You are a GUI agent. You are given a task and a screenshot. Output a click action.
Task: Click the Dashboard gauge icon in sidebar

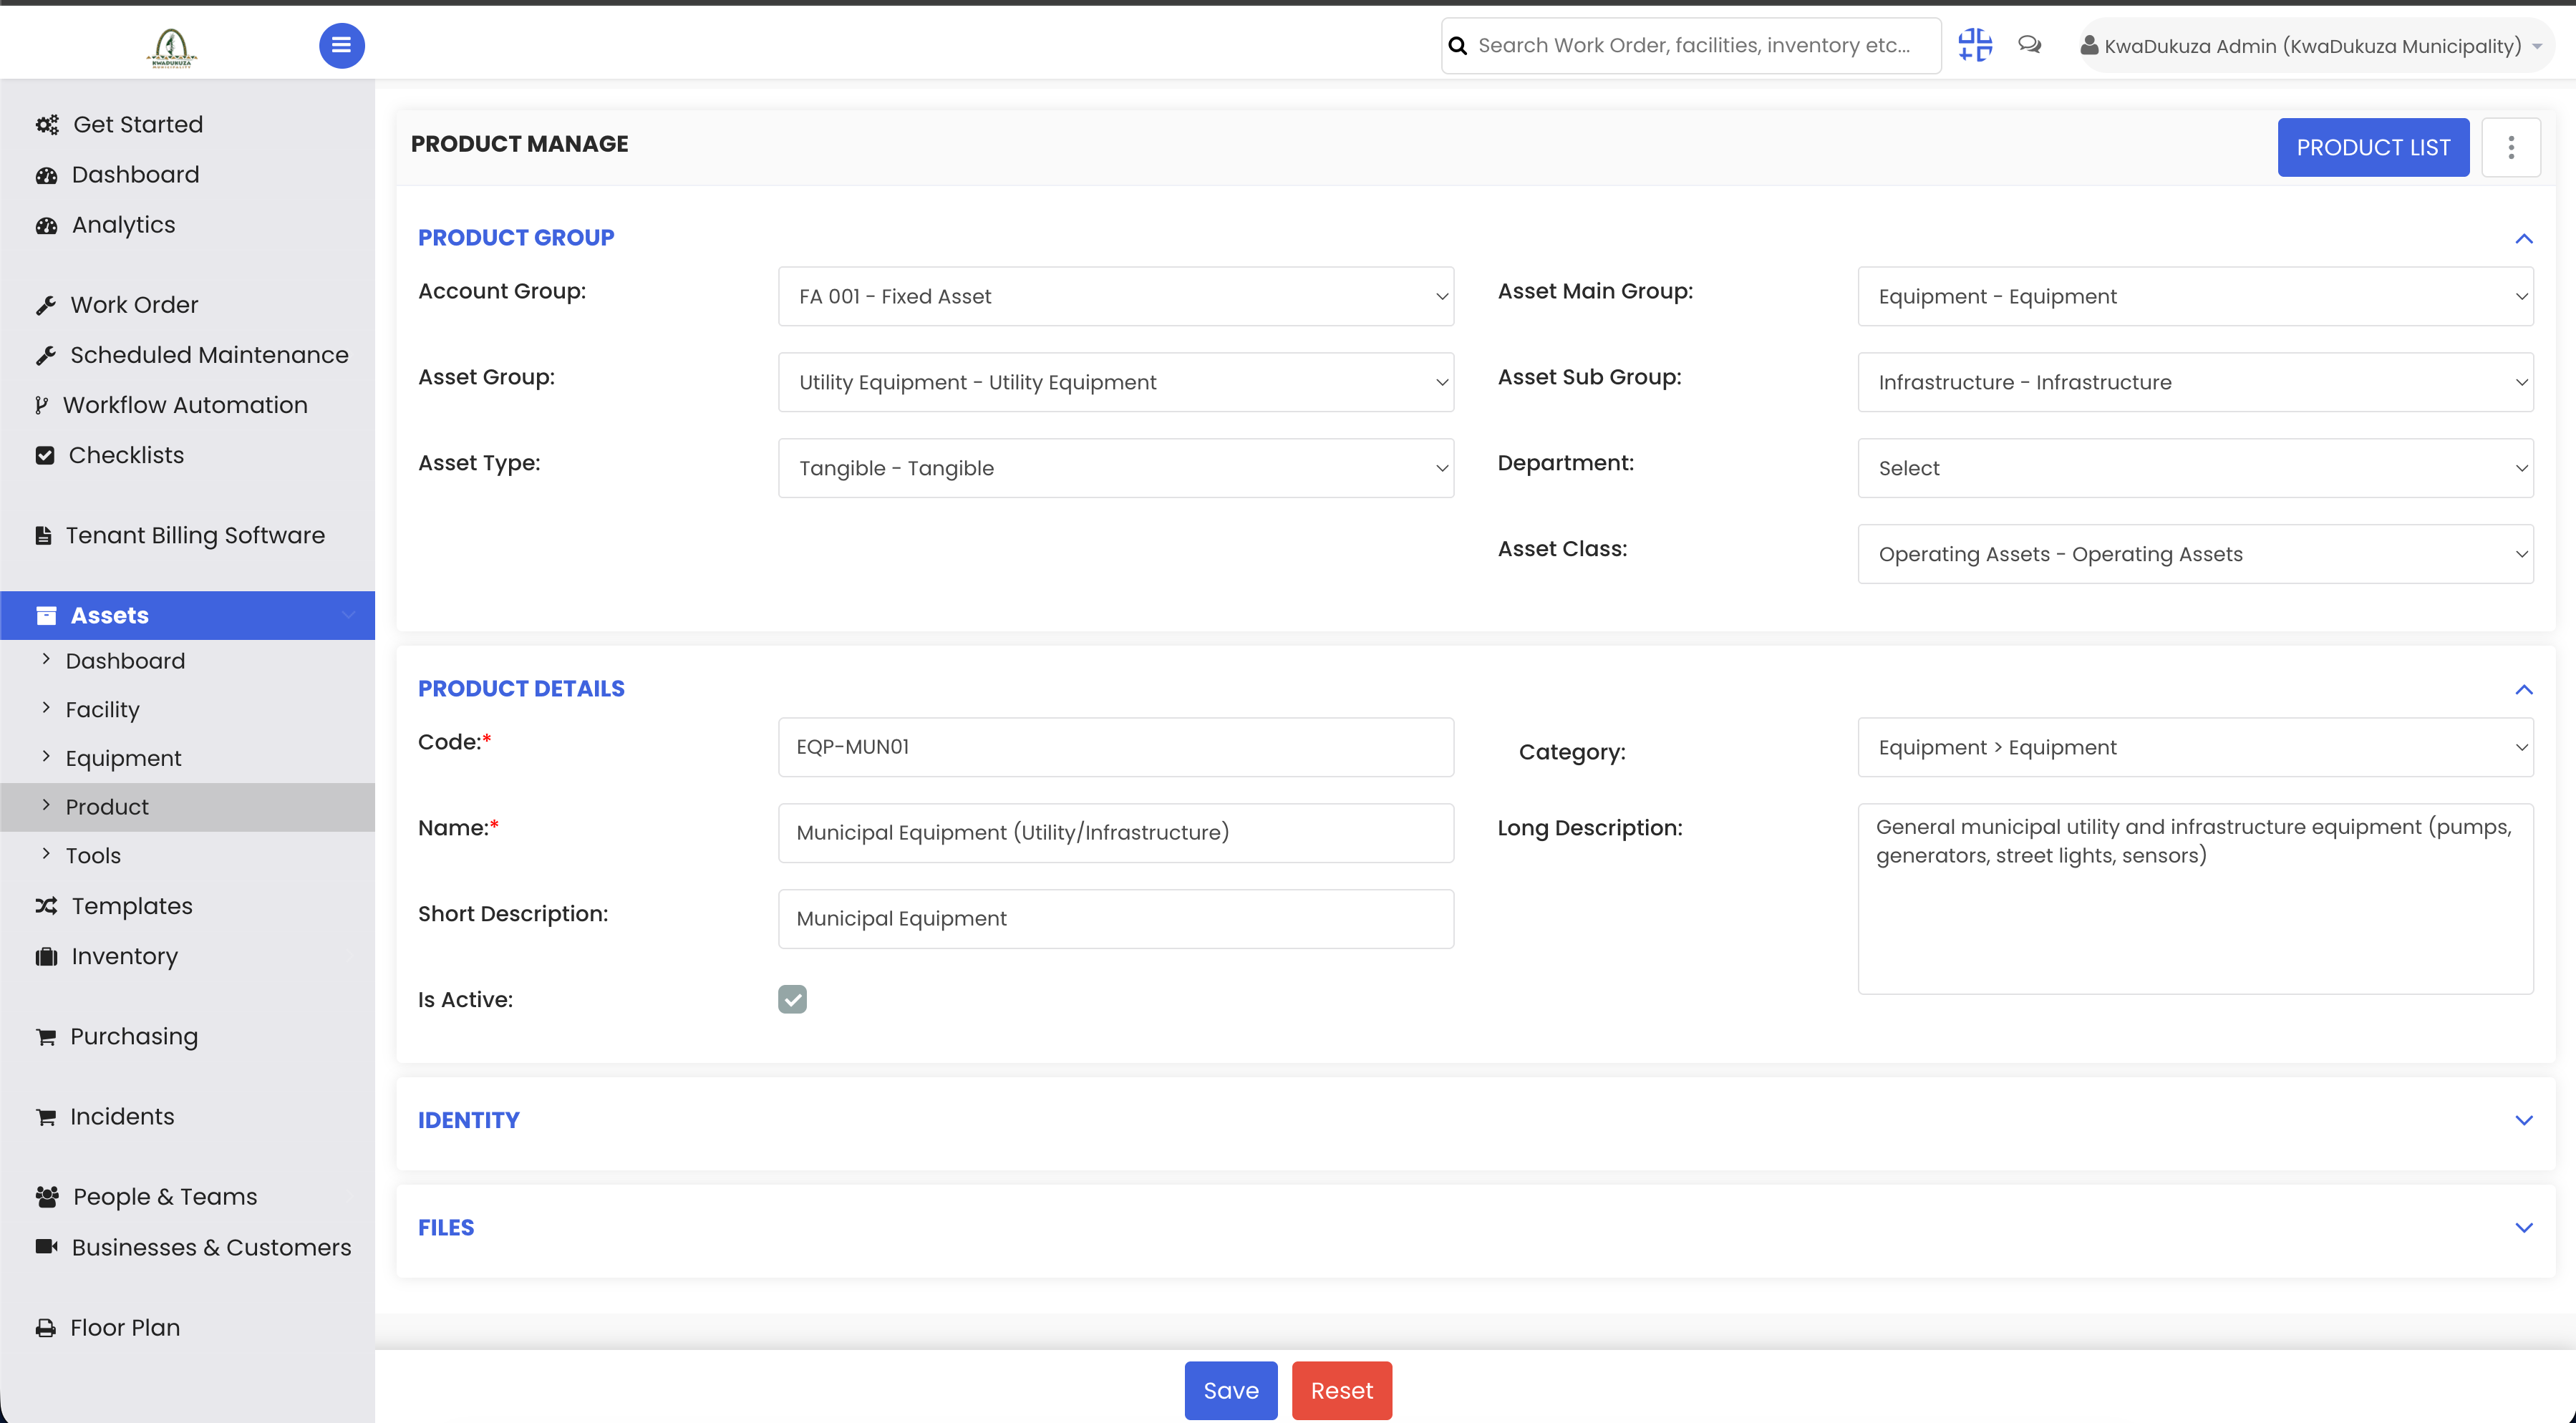(46, 175)
